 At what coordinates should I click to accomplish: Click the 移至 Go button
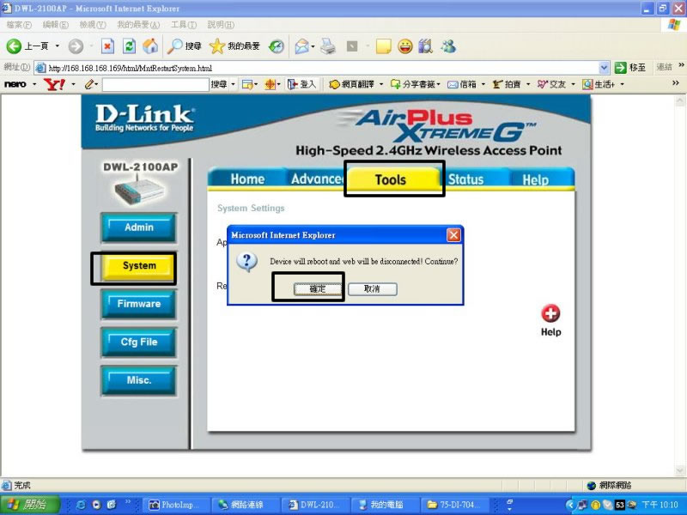pos(630,68)
